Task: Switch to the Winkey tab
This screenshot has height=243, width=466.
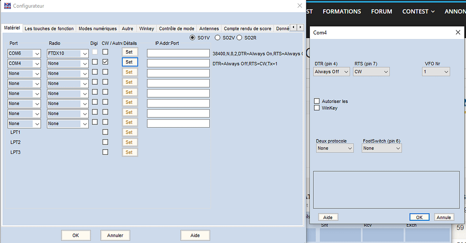Action: point(147,29)
